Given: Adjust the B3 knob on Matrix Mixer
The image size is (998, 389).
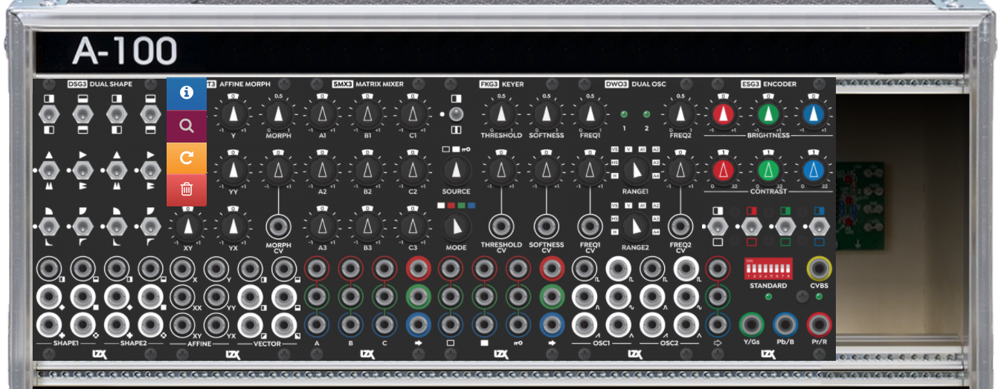Looking at the screenshot, I should [x=367, y=226].
